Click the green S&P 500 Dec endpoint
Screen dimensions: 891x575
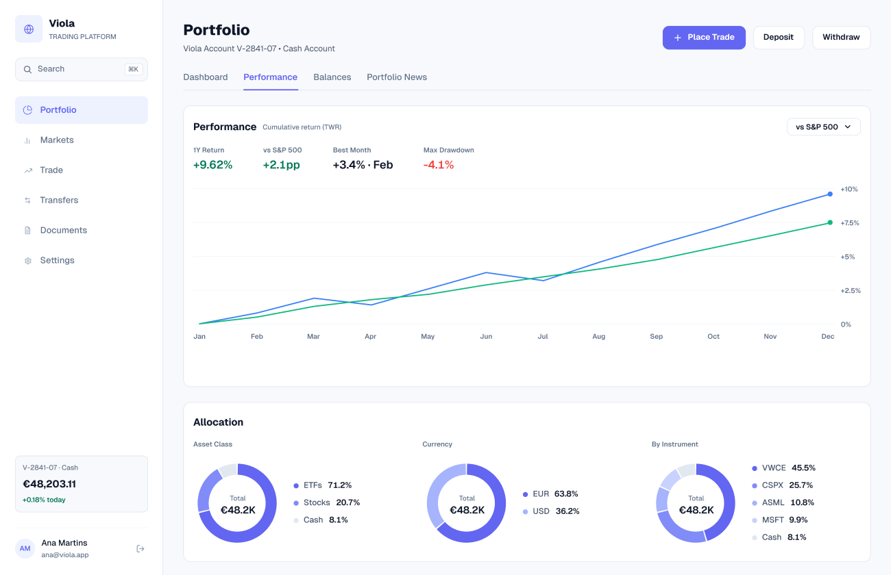tap(830, 222)
